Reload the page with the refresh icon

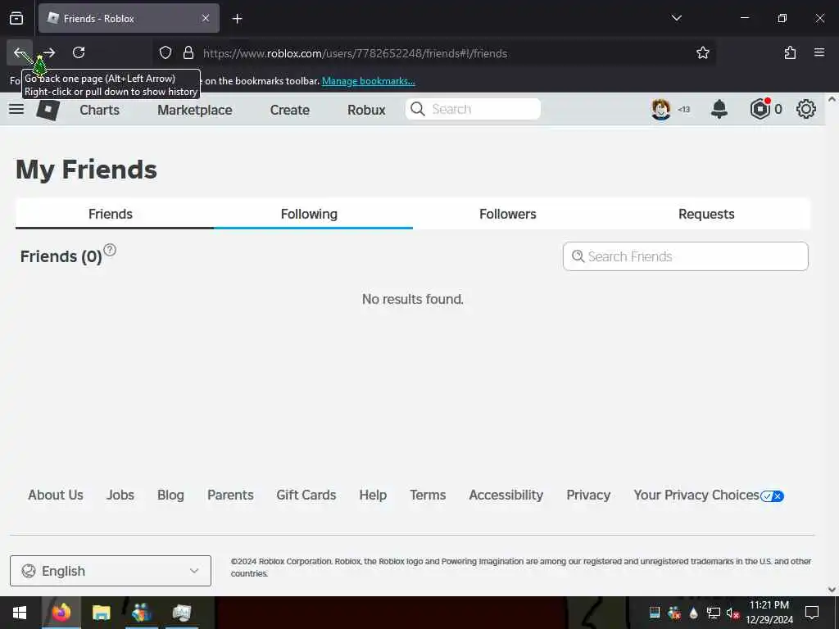pos(79,52)
